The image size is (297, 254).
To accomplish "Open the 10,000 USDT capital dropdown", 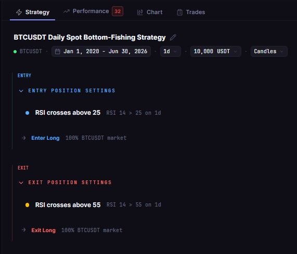I will (x=216, y=51).
